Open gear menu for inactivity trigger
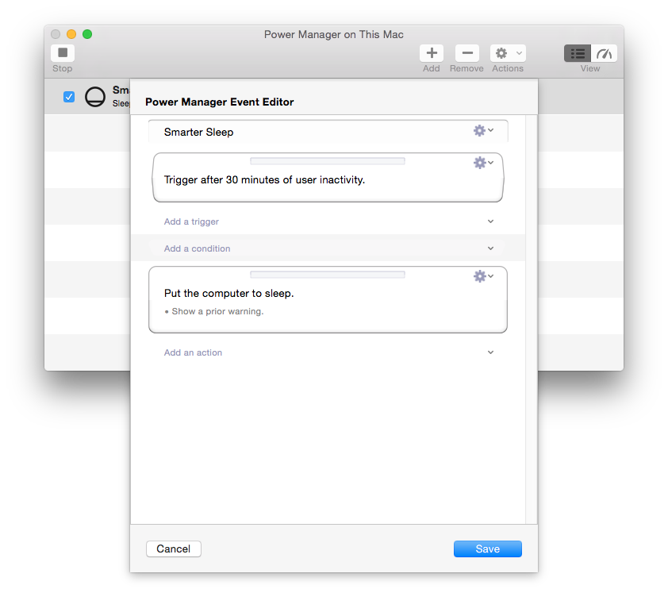Image resolution: width=668 pixels, height=589 pixels. pyautogui.click(x=483, y=163)
